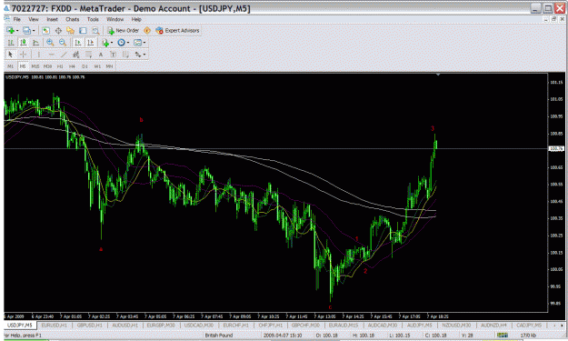Open the Charts menu

point(72,19)
